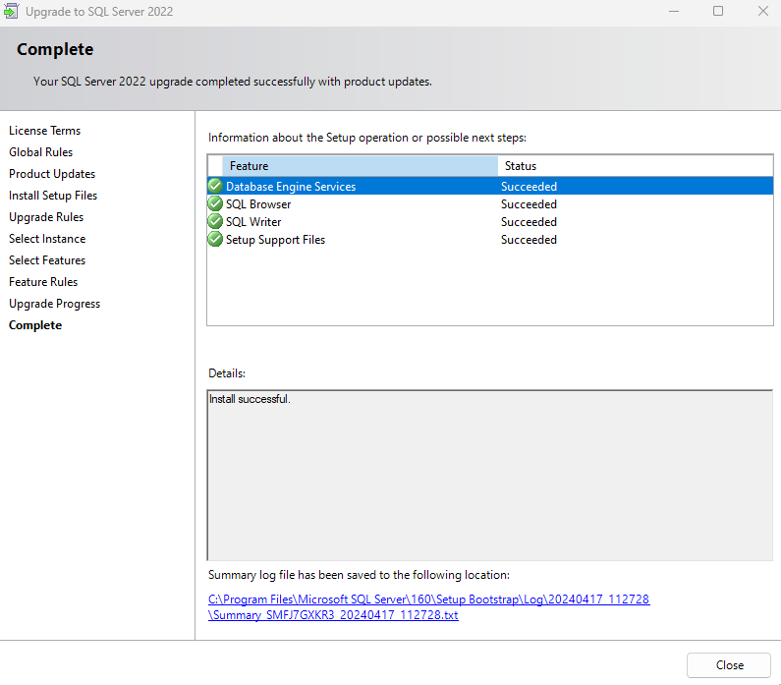This screenshot has height=685, width=781.
Task: Select Install Setup Files step in sidebar
Action: click(53, 196)
